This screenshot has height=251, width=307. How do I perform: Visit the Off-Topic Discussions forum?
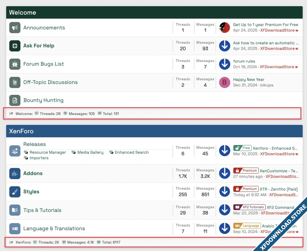[x=50, y=82]
